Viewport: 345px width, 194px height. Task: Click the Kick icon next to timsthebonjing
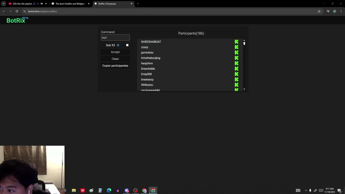pos(236,58)
